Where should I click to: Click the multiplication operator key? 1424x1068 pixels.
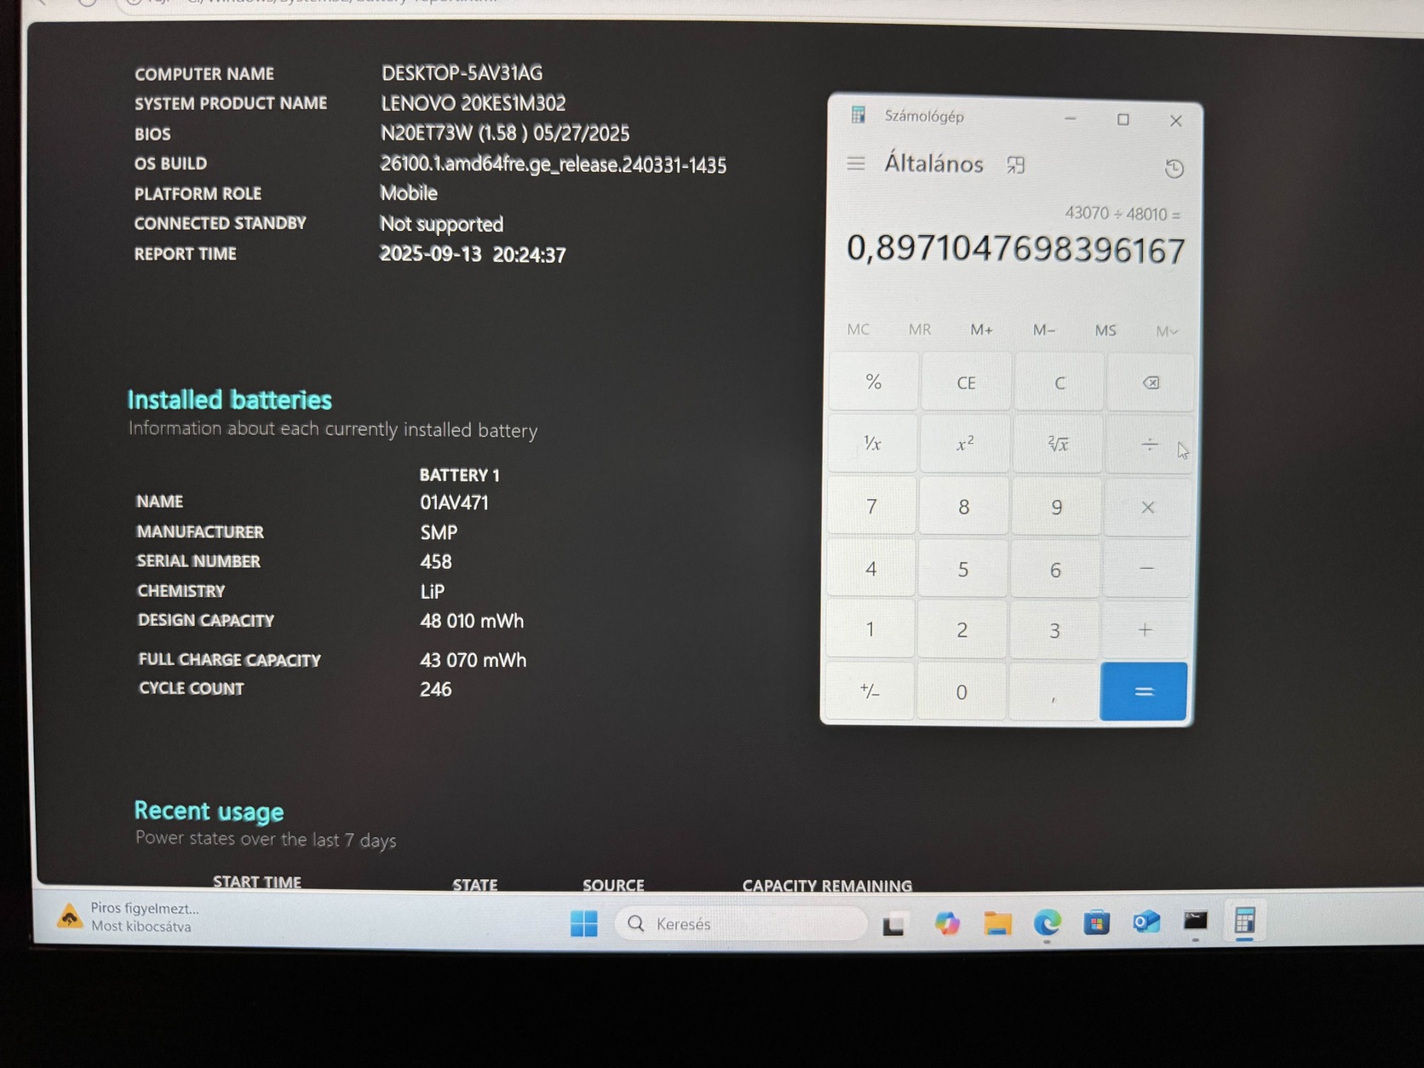[x=1147, y=507]
